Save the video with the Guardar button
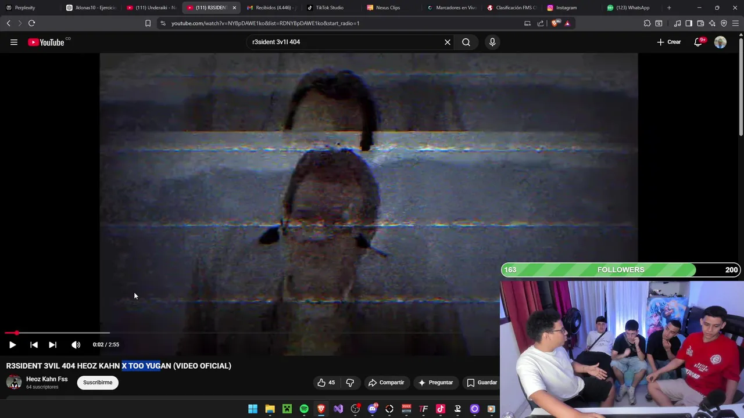744x418 pixels. click(x=482, y=383)
